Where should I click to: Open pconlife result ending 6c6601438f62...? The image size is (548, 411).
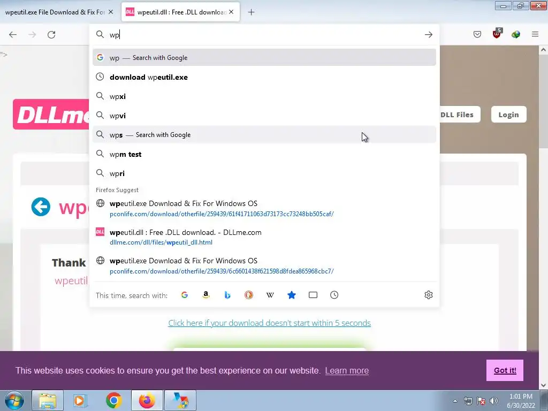point(264,265)
